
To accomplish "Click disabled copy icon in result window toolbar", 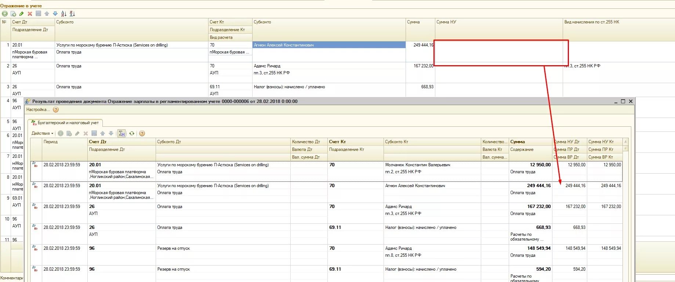I will 69,133.
